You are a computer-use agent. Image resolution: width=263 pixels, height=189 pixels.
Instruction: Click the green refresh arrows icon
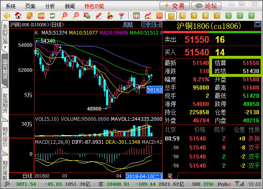pyautogui.click(x=53, y=15)
